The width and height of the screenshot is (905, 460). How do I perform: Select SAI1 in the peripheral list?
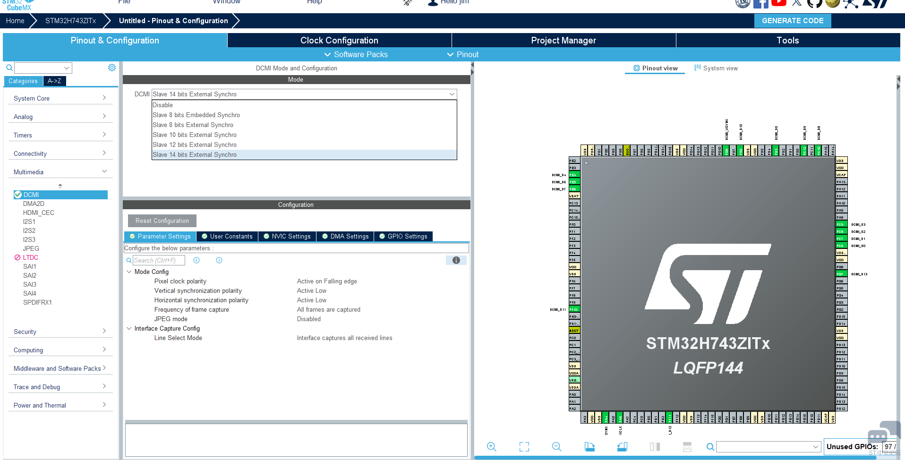tap(30, 266)
